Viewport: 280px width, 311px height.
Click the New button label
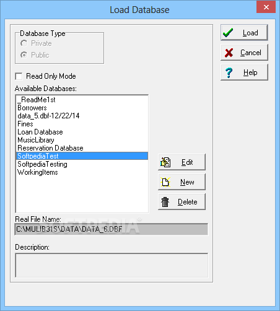187,182
